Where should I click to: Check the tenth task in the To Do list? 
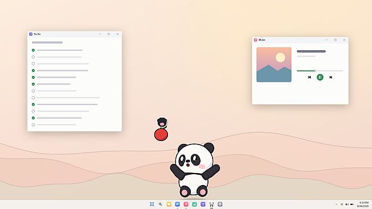click(33, 111)
